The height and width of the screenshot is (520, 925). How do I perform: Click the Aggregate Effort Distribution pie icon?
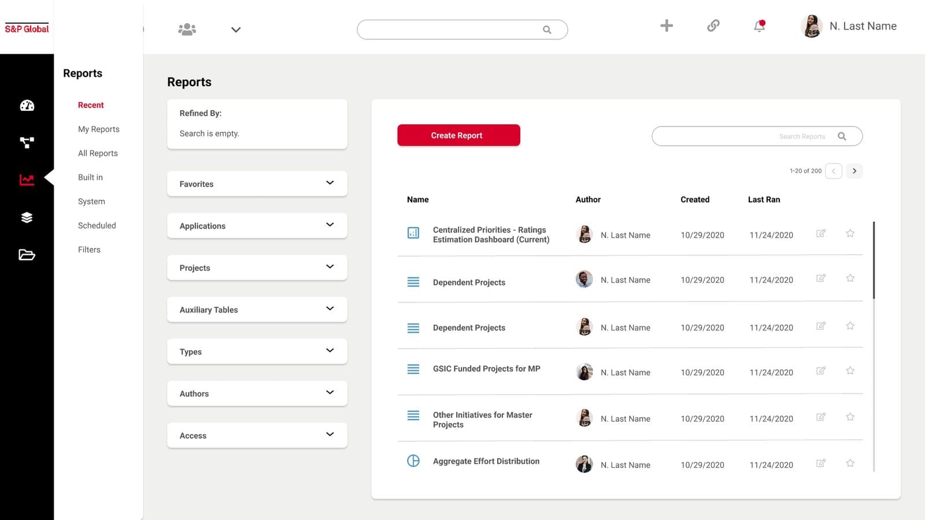pos(413,460)
